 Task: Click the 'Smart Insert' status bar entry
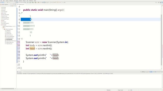[120, 90]
